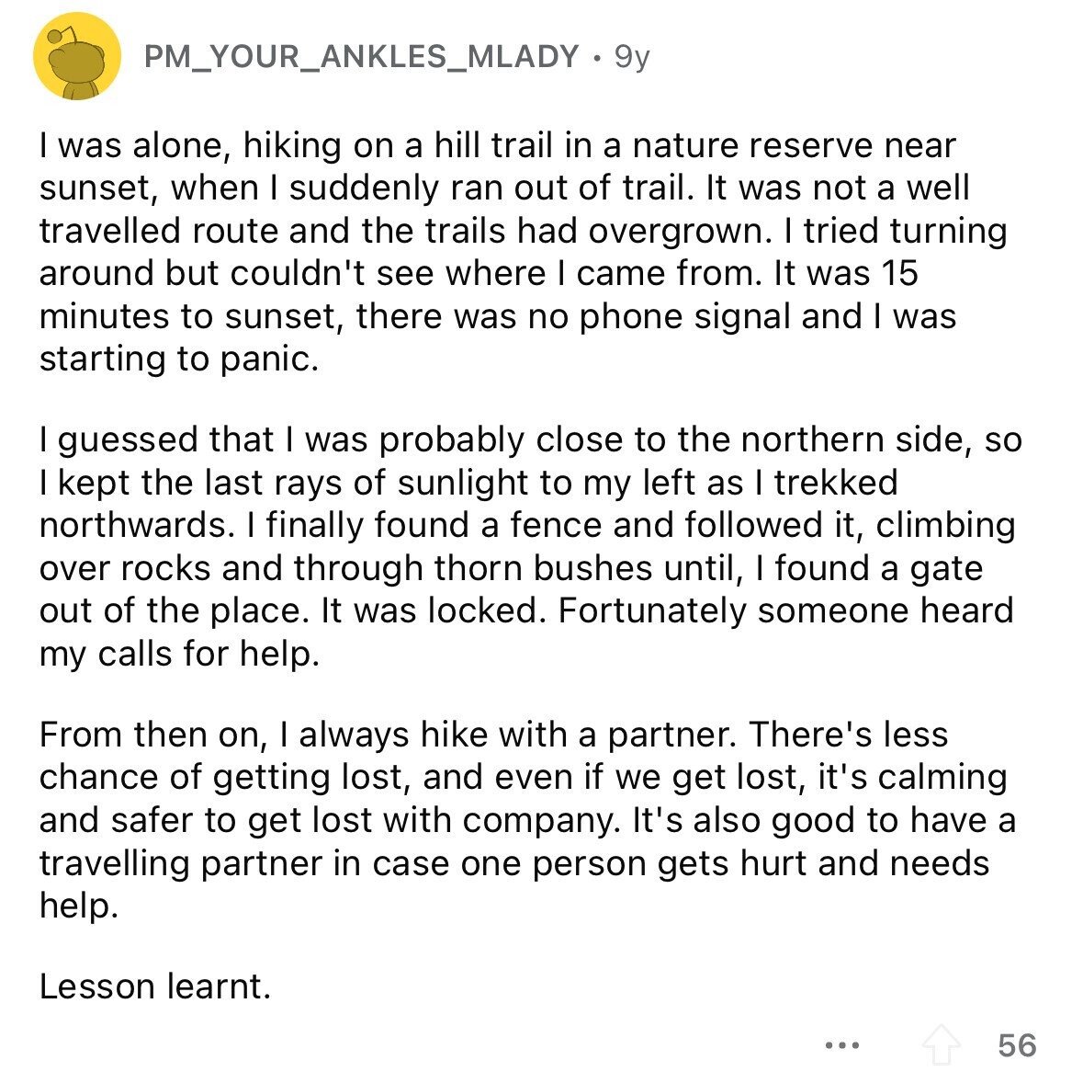The width and height of the screenshot is (1083, 1083).
Task: Click the line starting 'northwards. I finally found a fence'
Action: tap(527, 525)
